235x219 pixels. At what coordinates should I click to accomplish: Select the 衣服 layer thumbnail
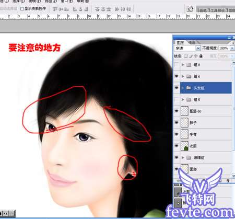pos(184,146)
